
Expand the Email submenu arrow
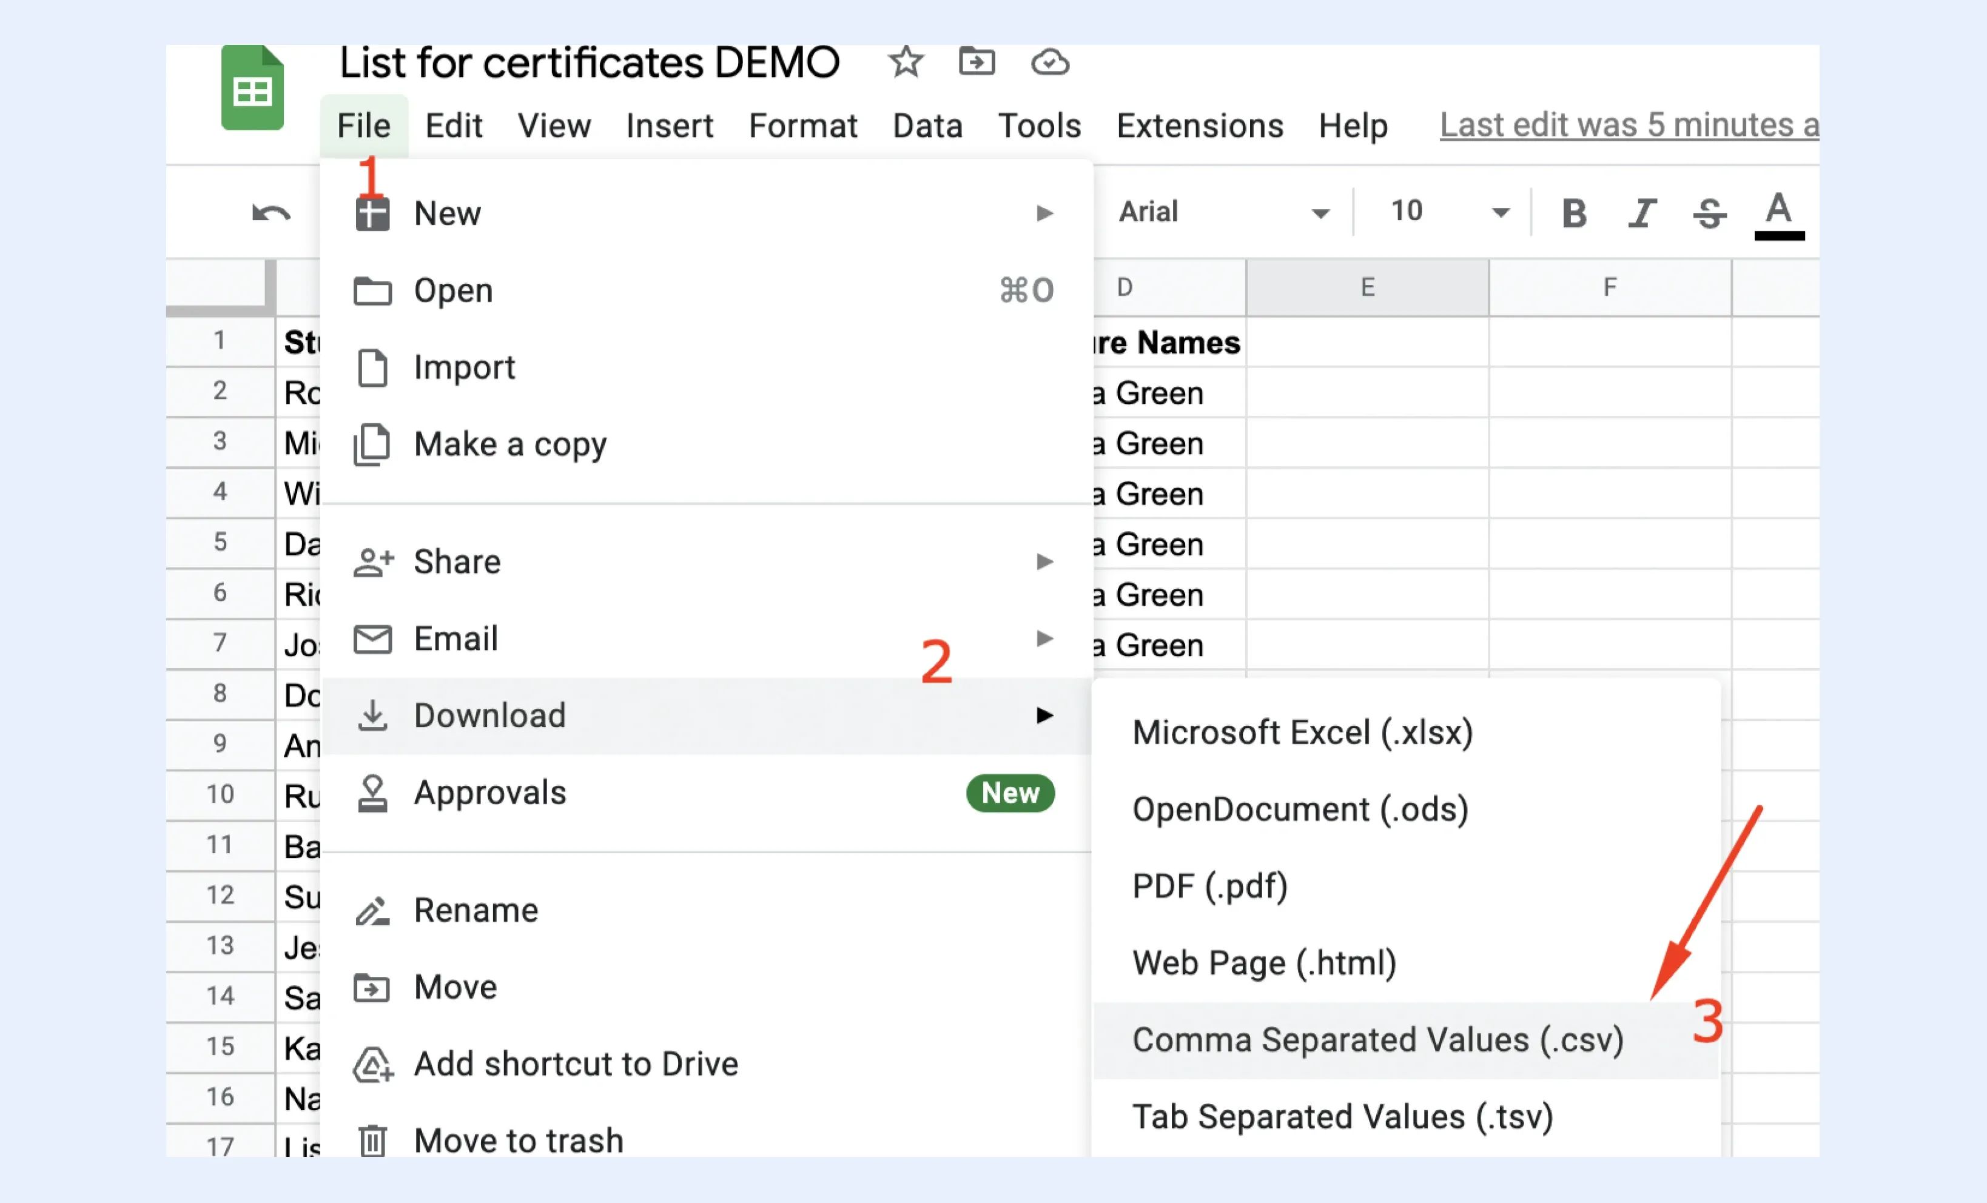coord(1044,638)
